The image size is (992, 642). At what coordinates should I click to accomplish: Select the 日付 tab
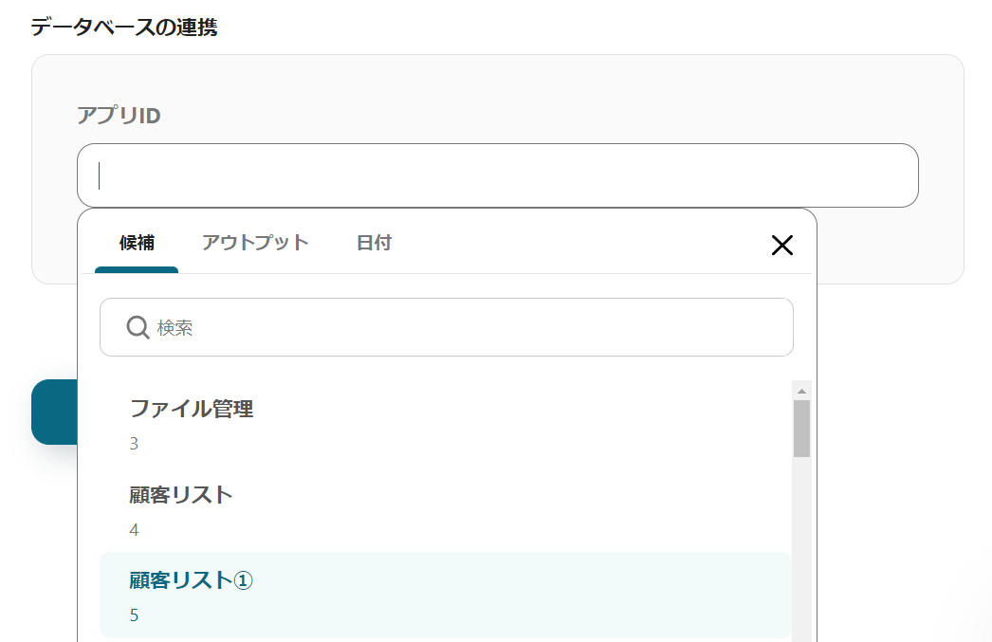point(374,243)
